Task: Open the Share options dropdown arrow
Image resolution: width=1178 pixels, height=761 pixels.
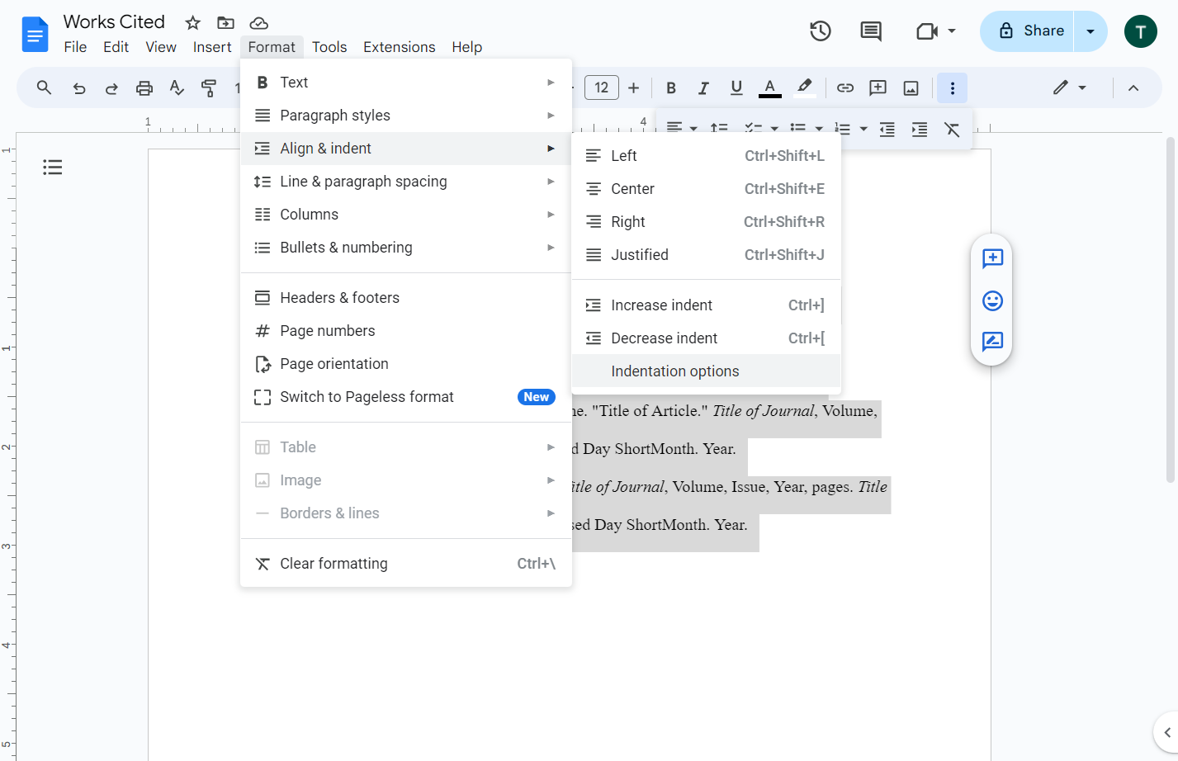Action: click(x=1090, y=31)
